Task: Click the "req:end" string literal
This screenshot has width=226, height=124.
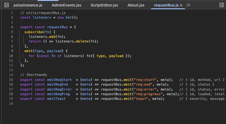Action: coord(143,84)
